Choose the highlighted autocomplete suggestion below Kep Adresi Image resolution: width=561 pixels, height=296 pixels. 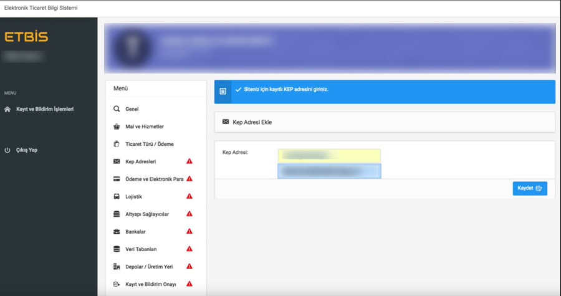pos(329,171)
